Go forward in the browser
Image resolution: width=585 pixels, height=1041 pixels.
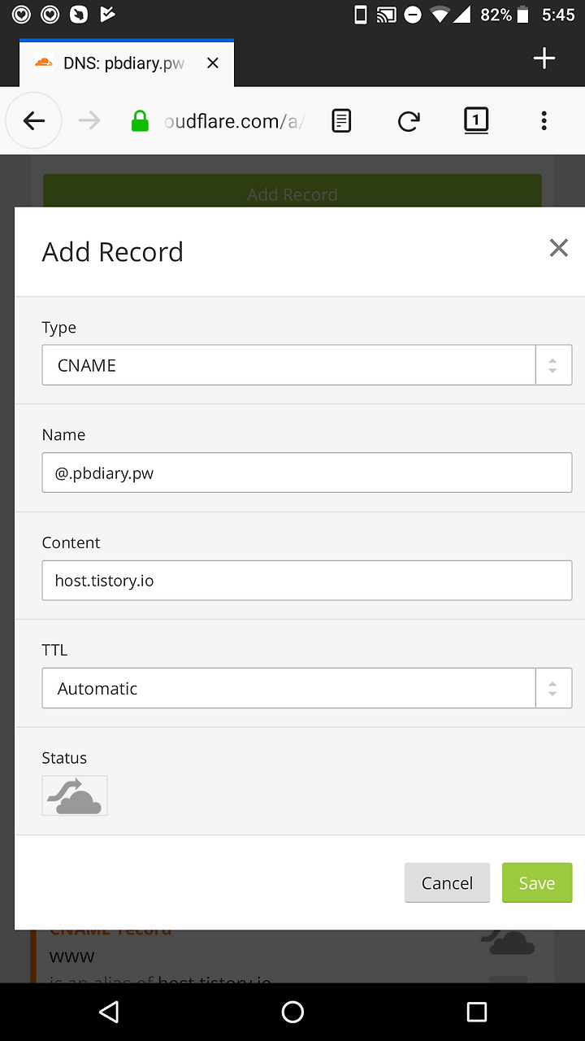[89, 121]
